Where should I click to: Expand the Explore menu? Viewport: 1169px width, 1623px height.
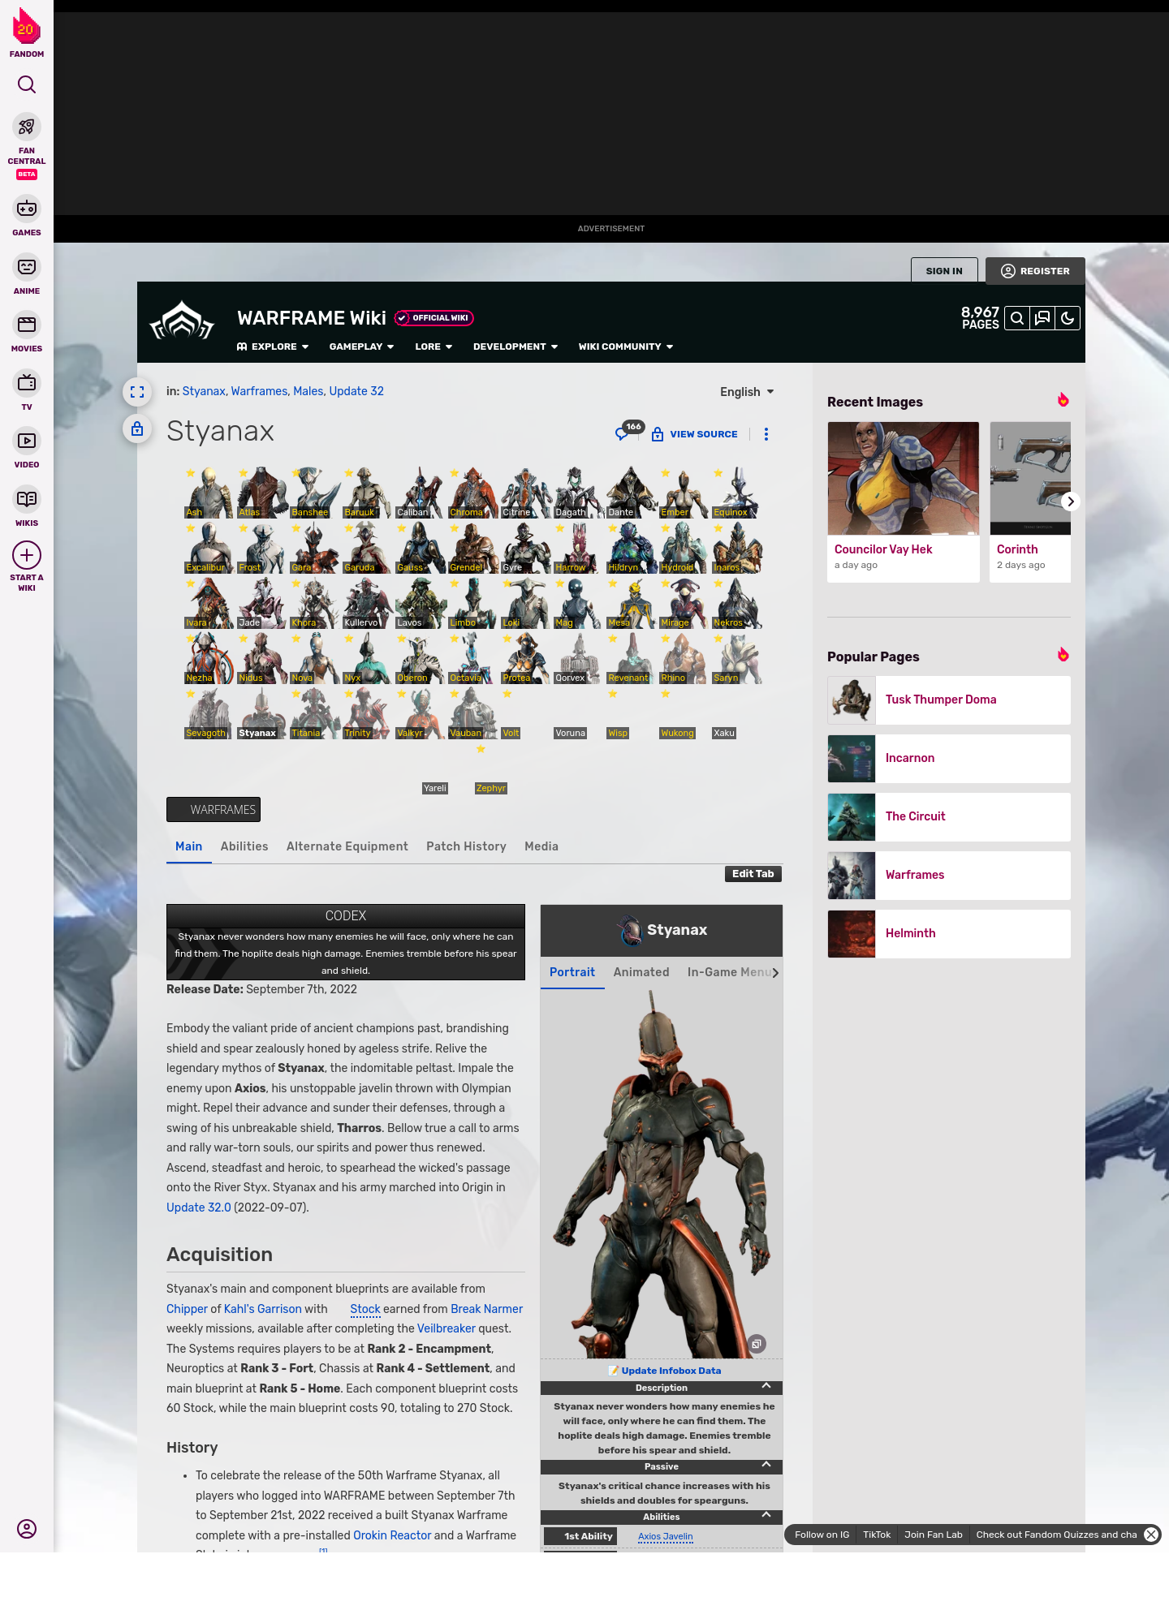(x=273, y=347)
